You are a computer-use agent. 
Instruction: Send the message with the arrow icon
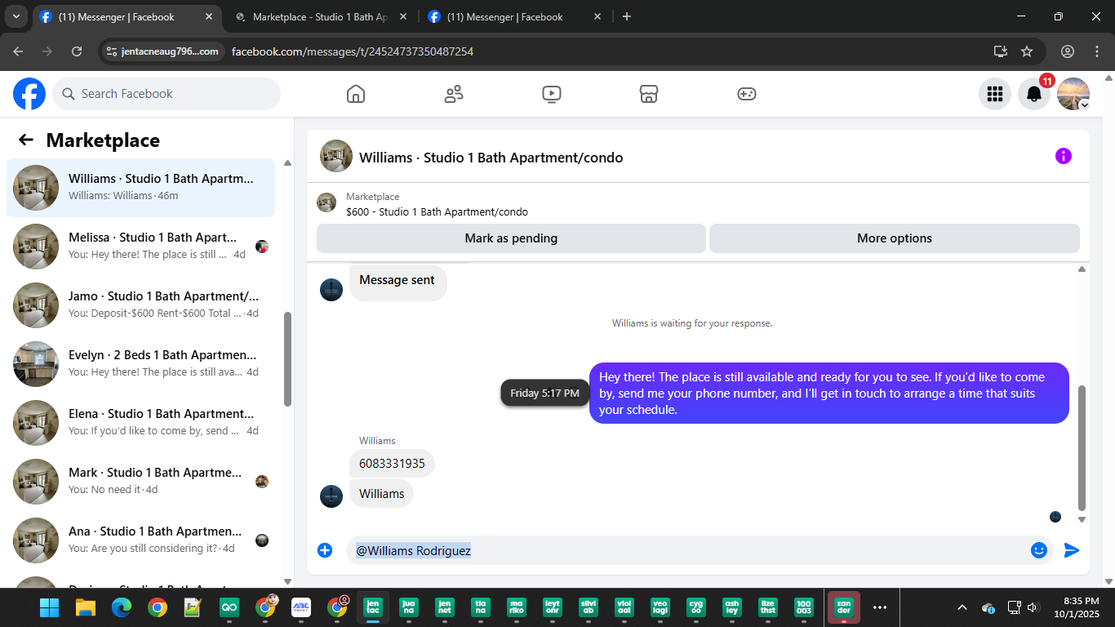coord(1072,550)
